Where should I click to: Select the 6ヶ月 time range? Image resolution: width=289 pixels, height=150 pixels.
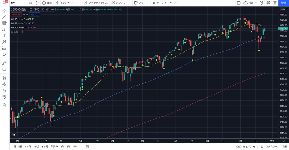45,147
